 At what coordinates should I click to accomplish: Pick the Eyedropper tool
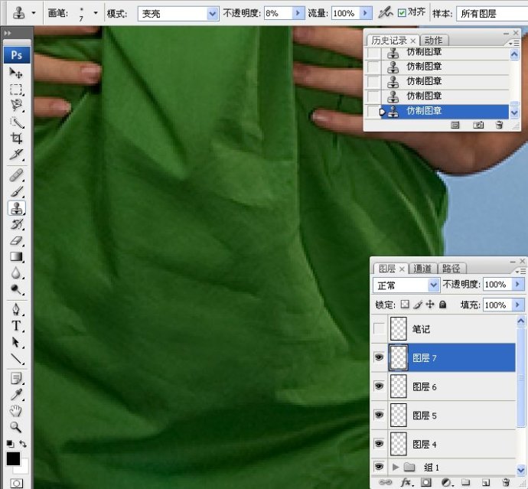point(16,394)
